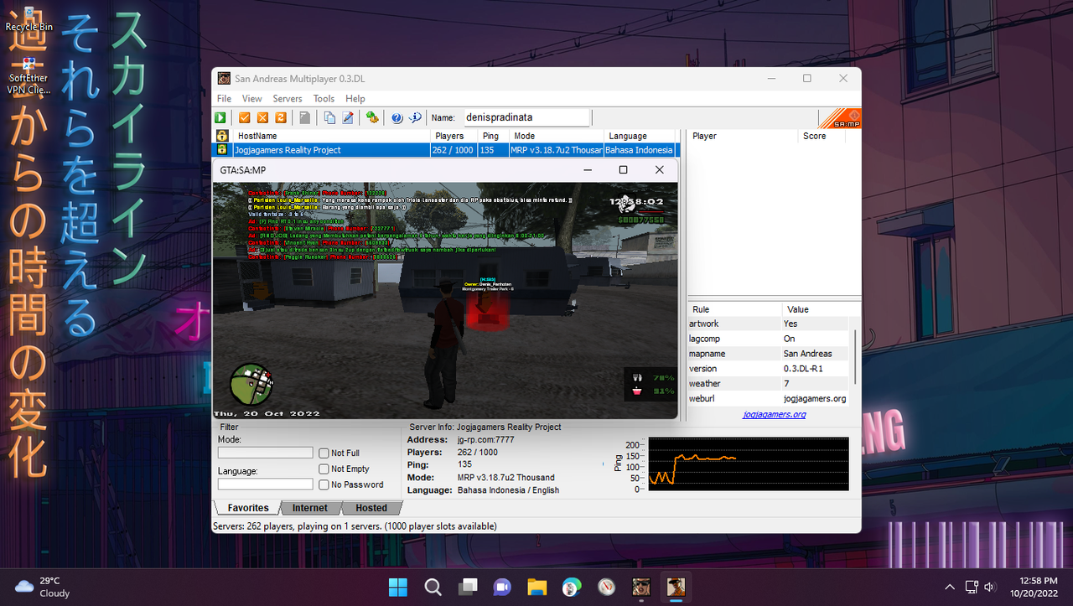
Task: Open taskbar Search magnifier
Action: click(x=433, y=587)
